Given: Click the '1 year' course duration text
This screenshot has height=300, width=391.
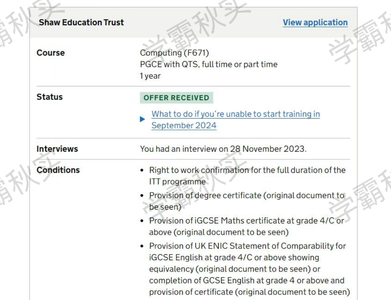Looking at the screenshot, I should click(x=150, y=76).
